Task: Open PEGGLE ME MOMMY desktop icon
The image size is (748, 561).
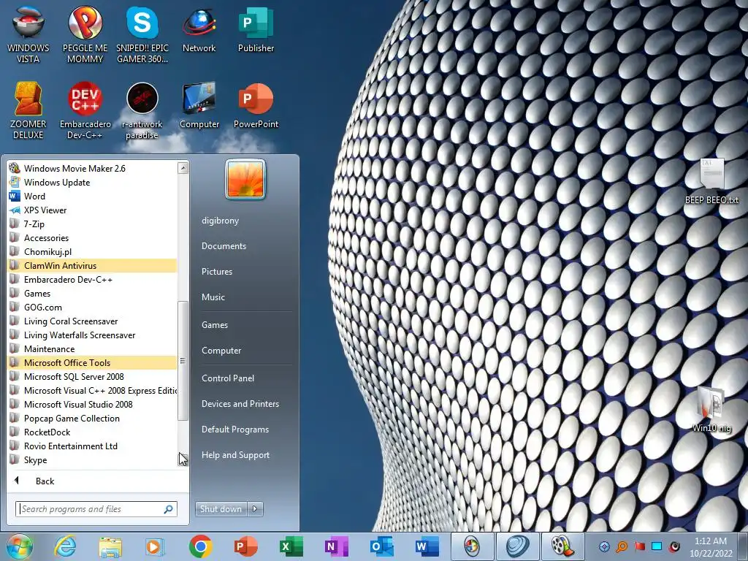Action: 85,35
